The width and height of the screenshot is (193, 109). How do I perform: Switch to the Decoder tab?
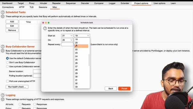tap(85, 3)
